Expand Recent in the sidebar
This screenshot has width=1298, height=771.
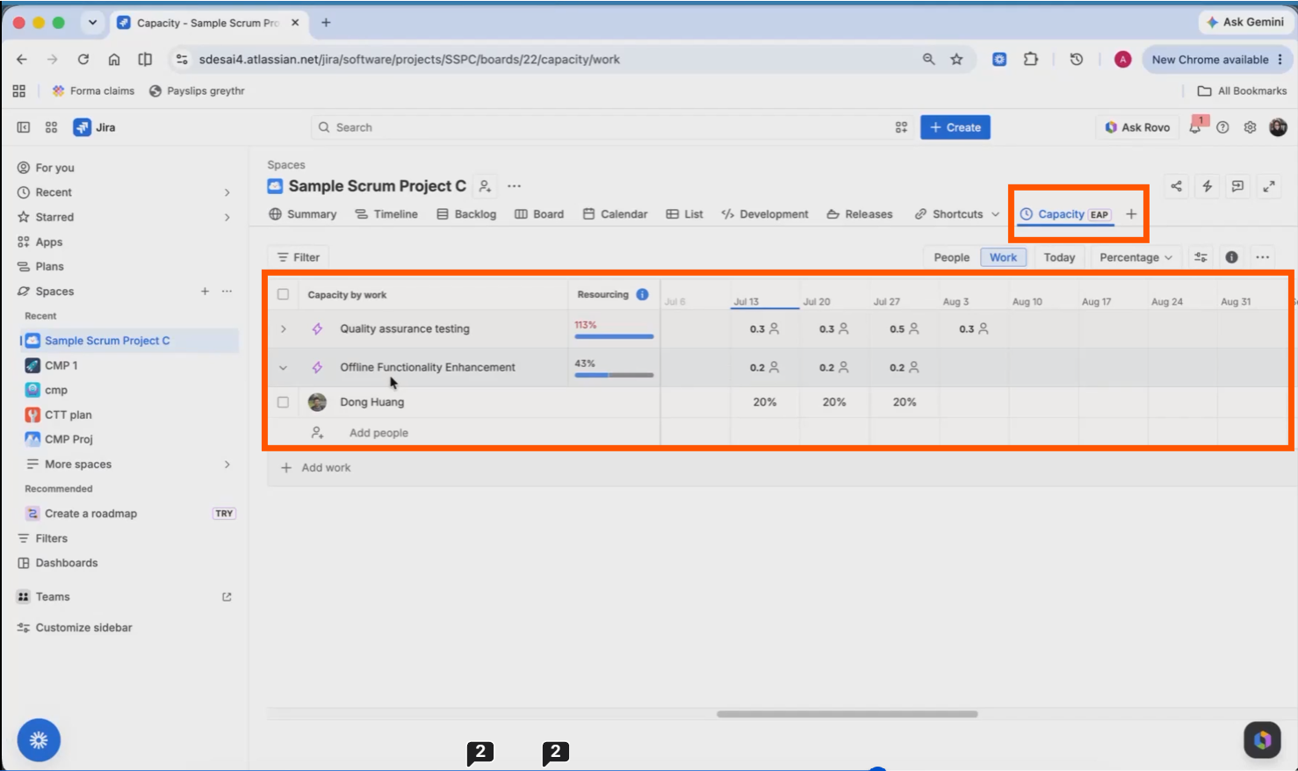pos(227,192)
